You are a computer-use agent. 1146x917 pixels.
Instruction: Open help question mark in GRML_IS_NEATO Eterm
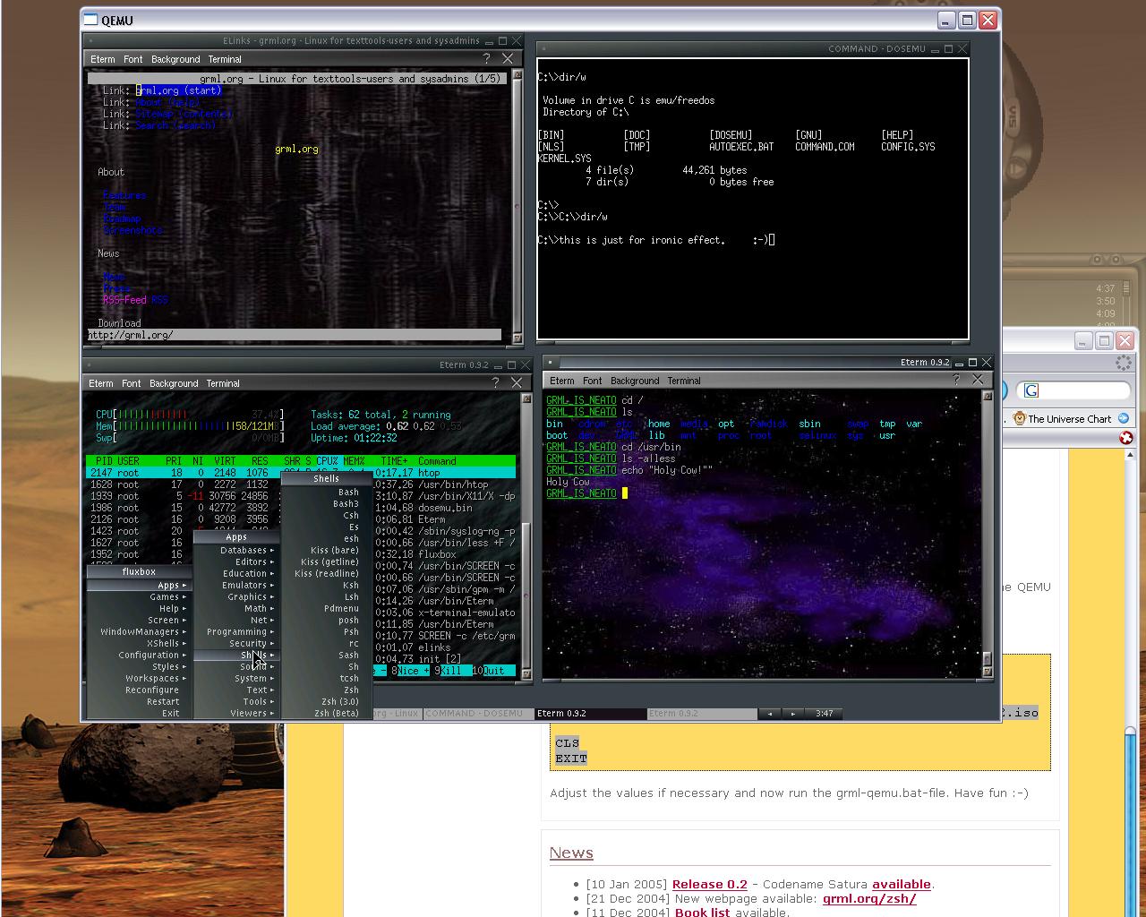pos(956,380)
